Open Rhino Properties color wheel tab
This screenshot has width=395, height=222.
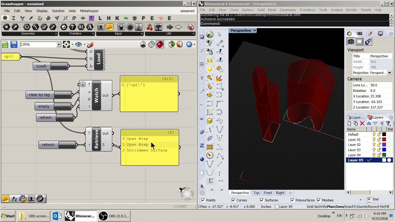pyautogui.click(x=349, y=34)
